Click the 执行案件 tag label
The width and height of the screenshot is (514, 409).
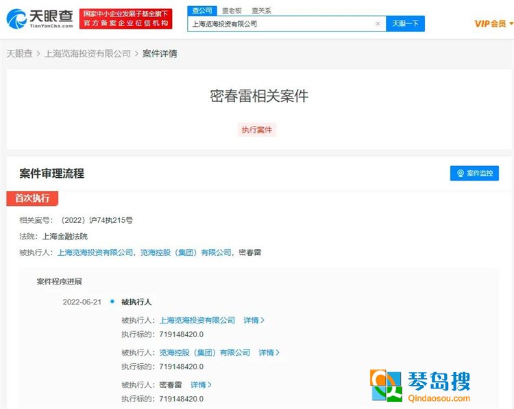257,129
